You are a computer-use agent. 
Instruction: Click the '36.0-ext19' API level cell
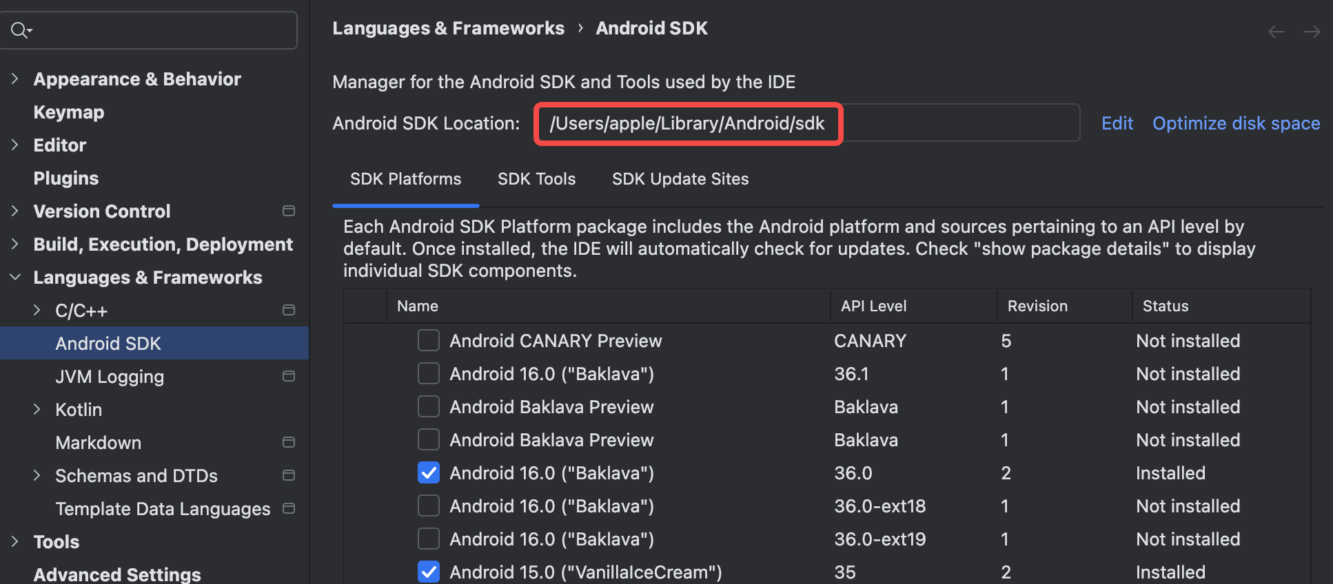tap(880, 539)
